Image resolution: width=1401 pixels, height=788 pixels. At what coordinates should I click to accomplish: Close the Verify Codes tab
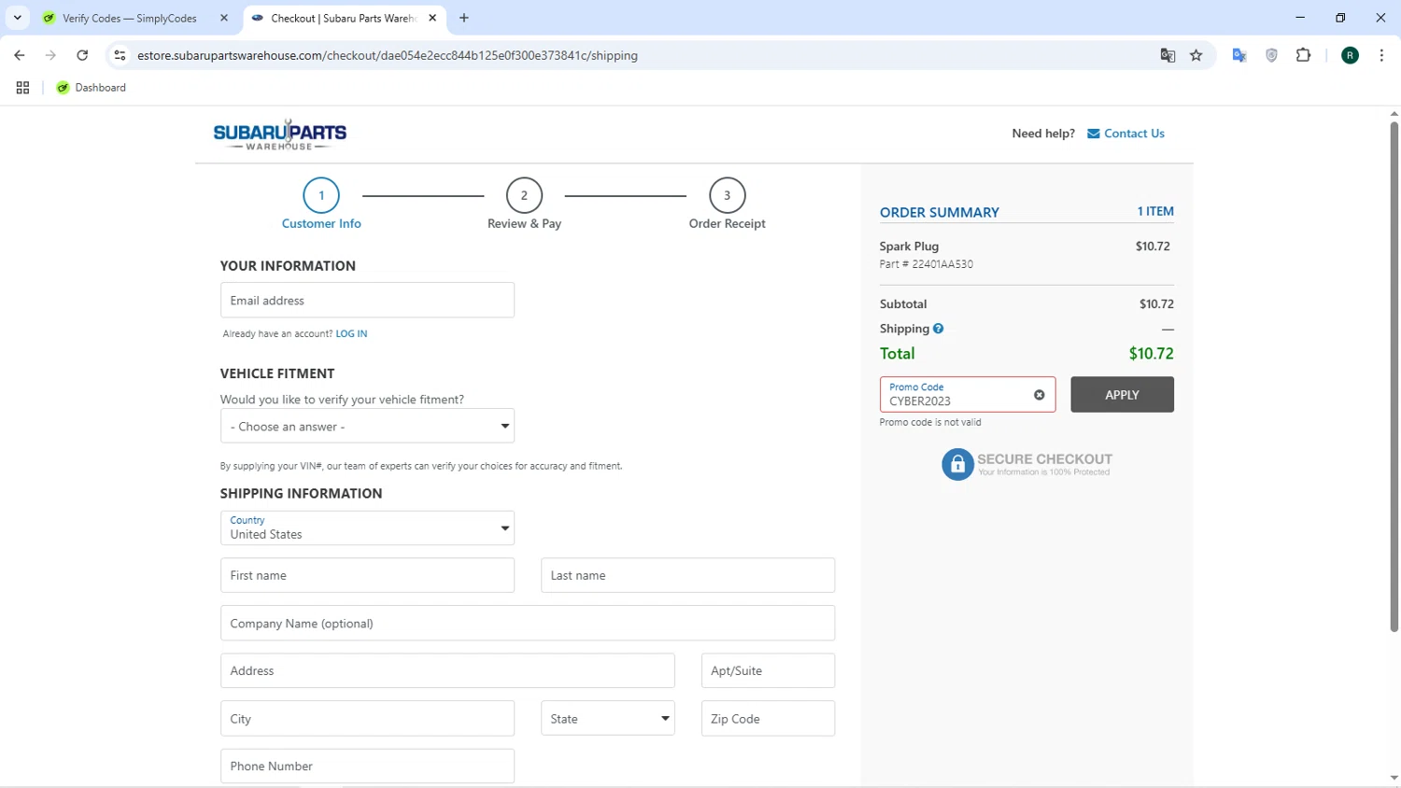coord(223,18)
